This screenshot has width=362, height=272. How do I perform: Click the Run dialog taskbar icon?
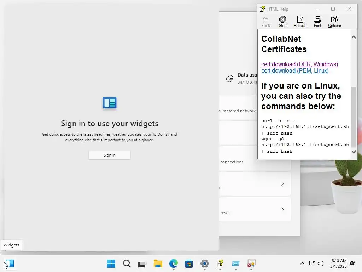236,263
